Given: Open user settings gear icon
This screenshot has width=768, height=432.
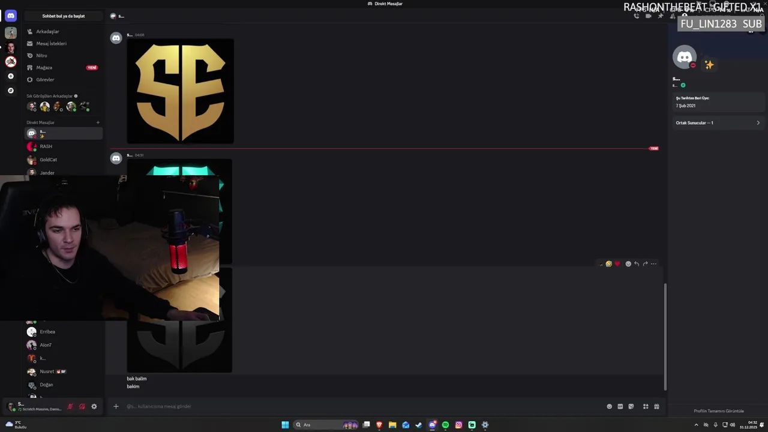Looking at the screenshot, I should coord(94,406).
